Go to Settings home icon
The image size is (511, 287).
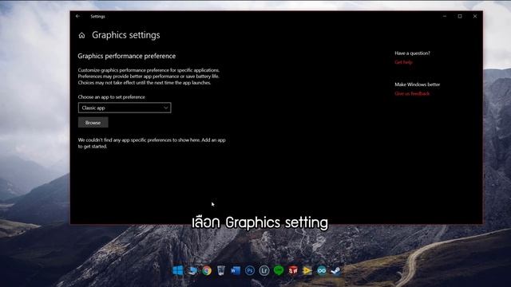click(x=81, y=35)
